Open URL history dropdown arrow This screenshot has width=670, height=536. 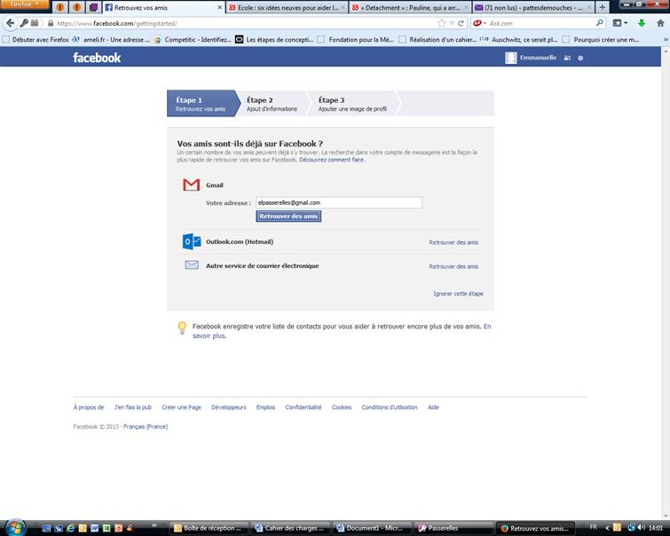[x=452, y=23]
